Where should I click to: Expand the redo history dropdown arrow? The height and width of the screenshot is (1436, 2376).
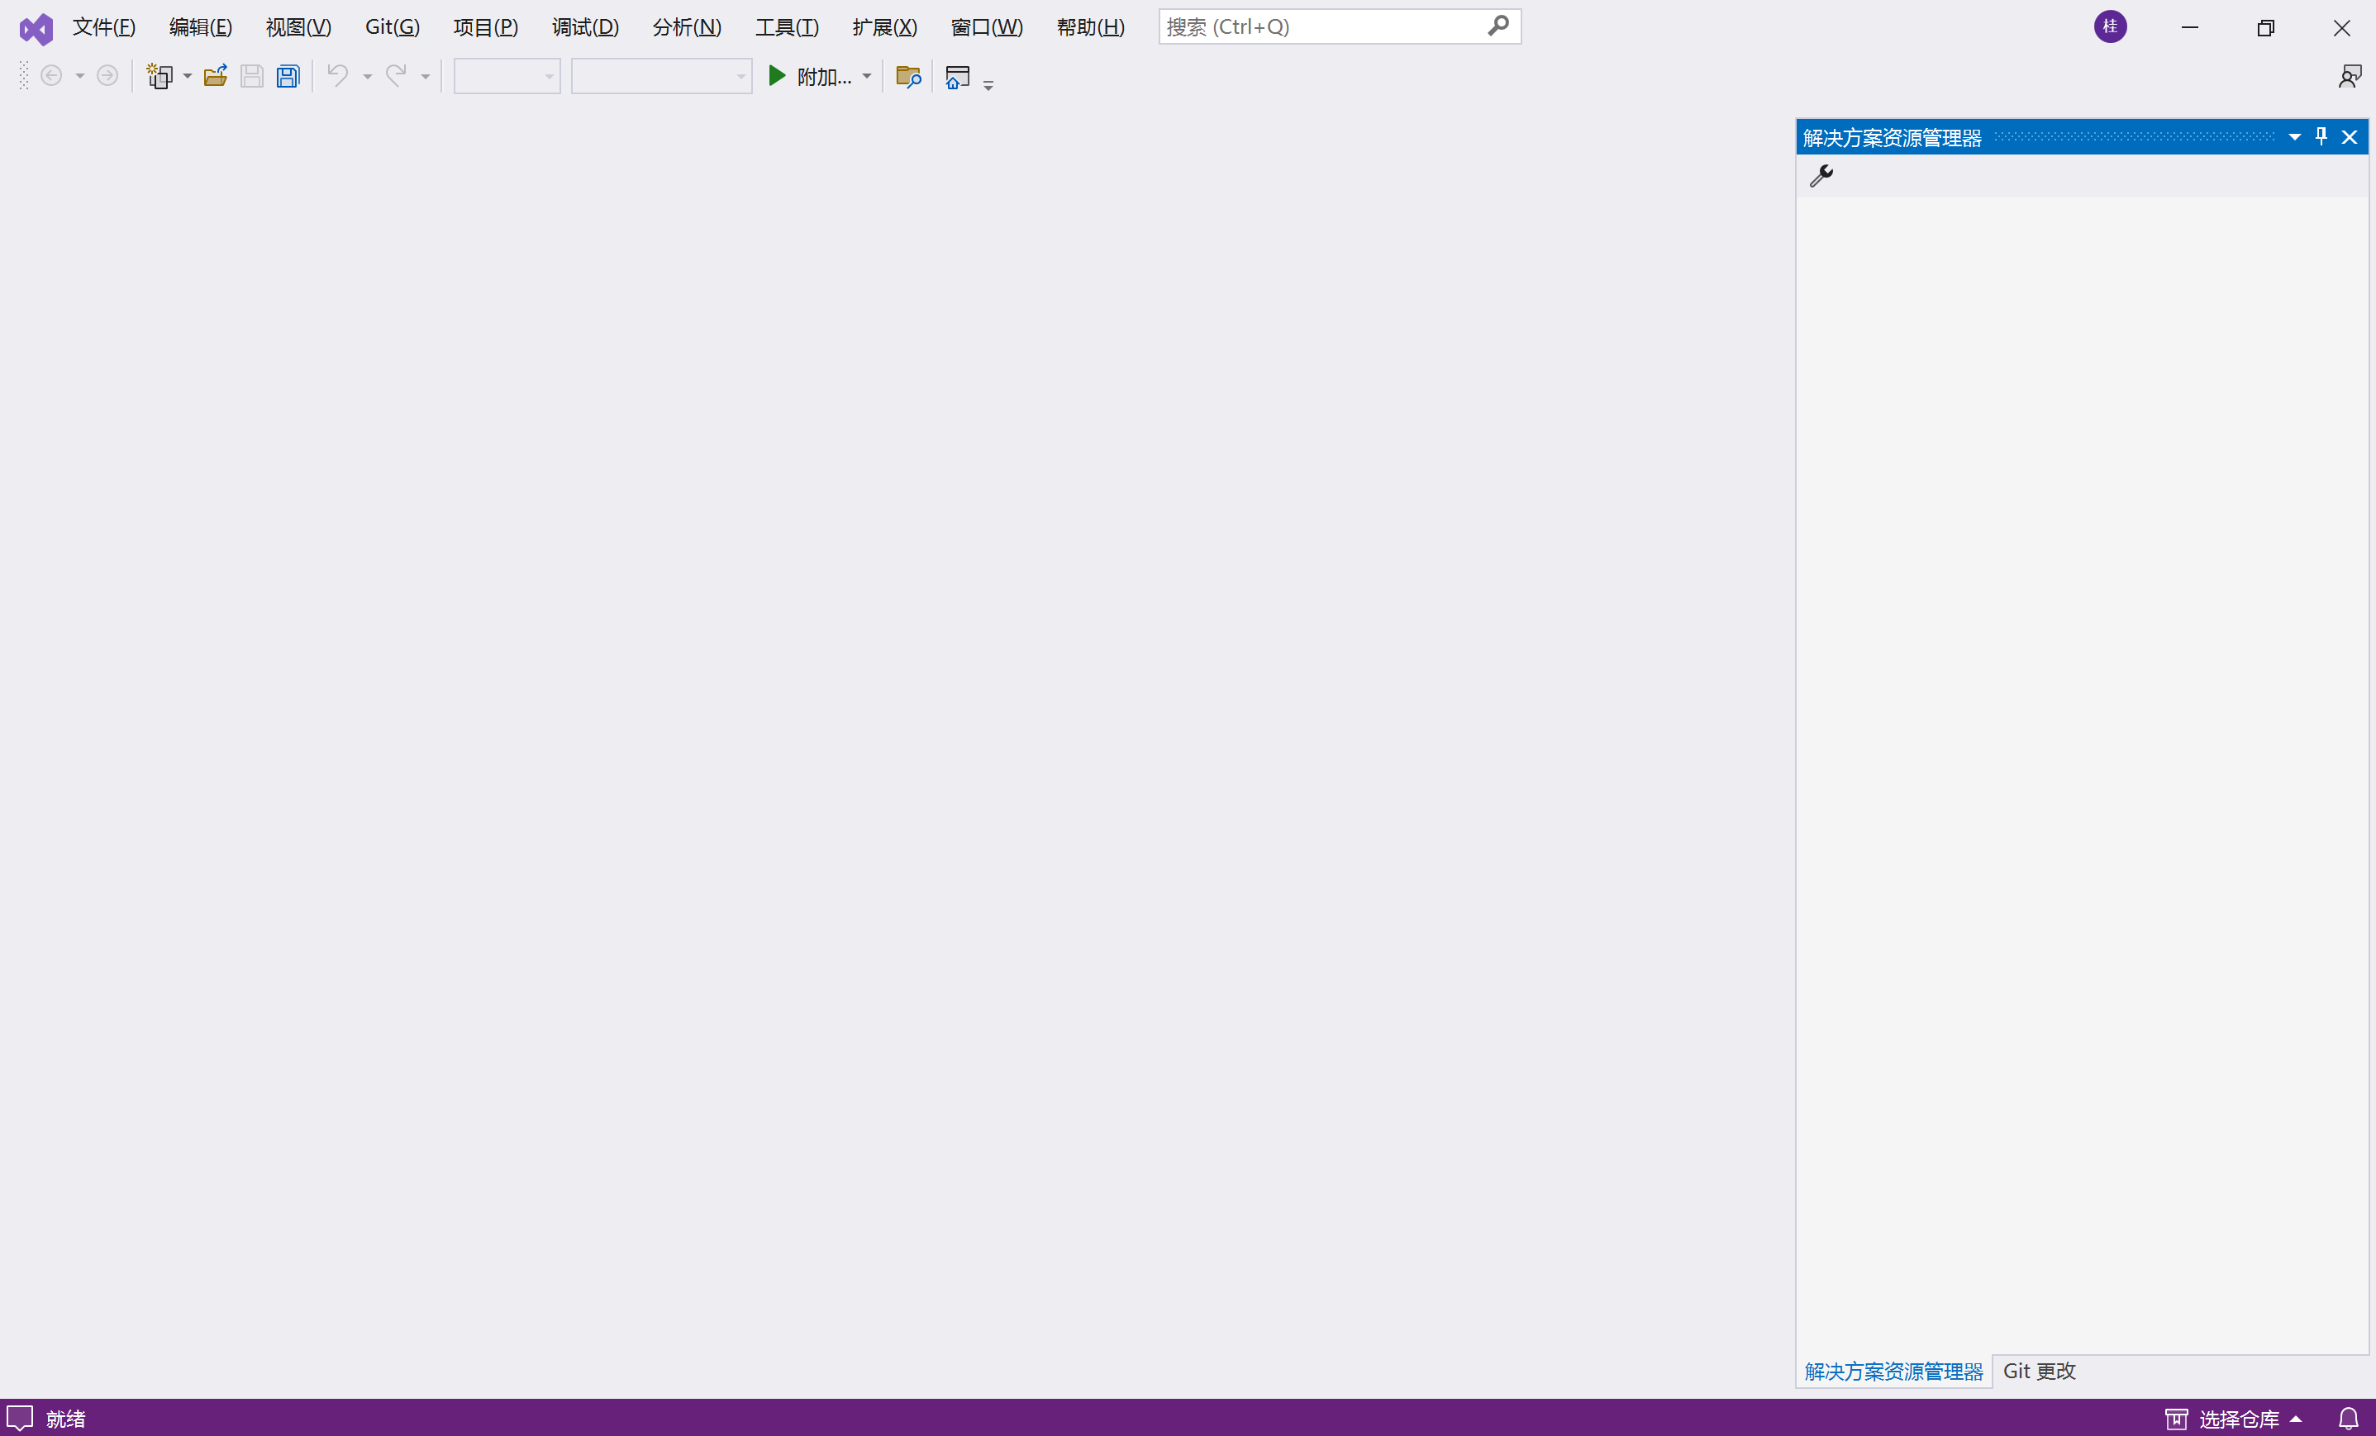426,76
